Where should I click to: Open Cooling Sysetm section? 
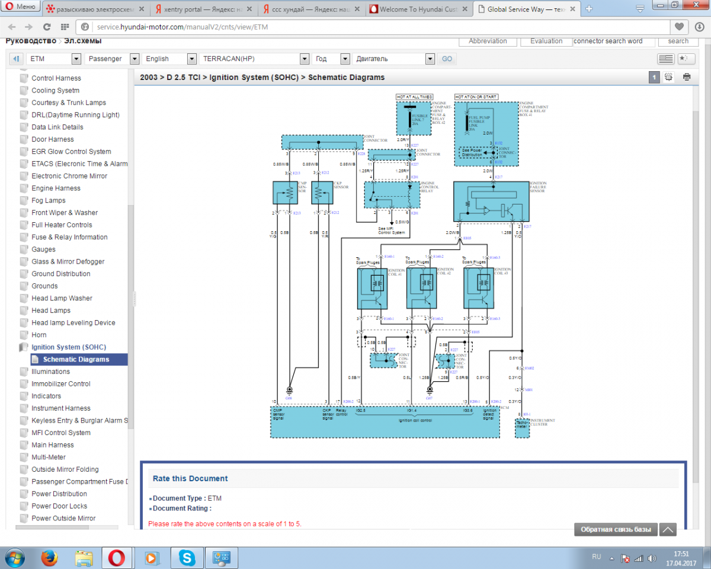[x=55, y=91]
